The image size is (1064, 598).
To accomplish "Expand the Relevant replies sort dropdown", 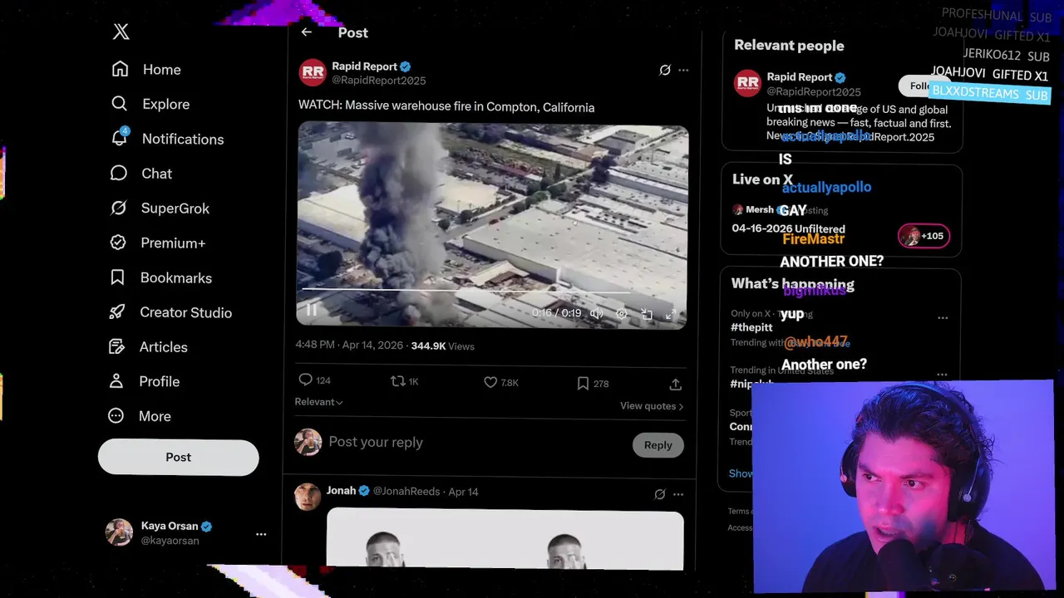I will click(x=318, y=402).
